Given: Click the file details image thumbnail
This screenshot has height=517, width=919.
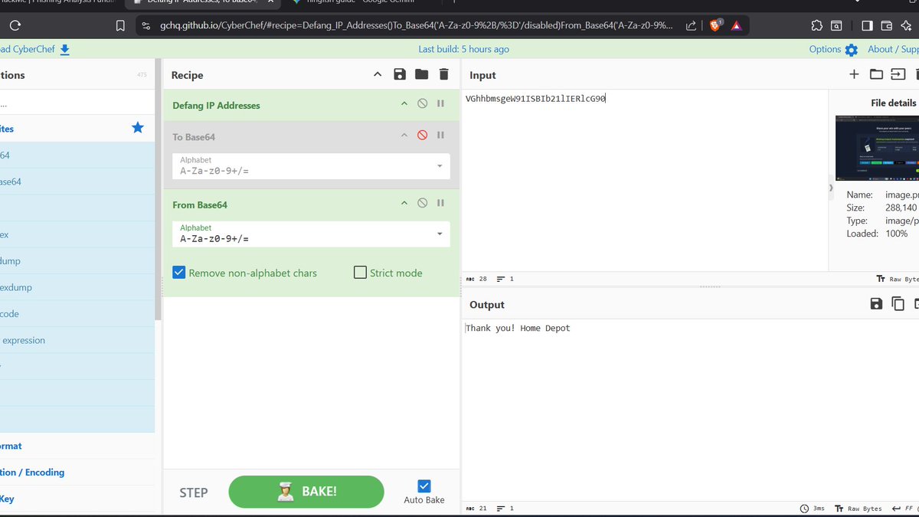Looking at the screenshot, I should tap(877, 147).
